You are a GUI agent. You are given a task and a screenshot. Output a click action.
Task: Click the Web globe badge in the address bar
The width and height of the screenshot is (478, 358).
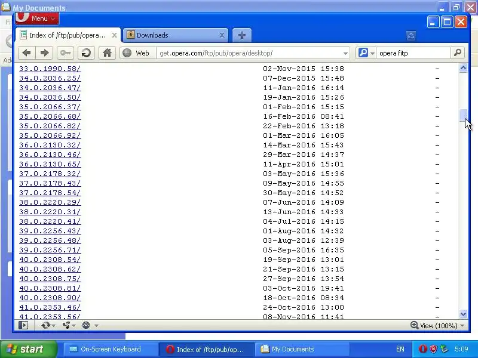pyautogui.click(x=136, y=53)
